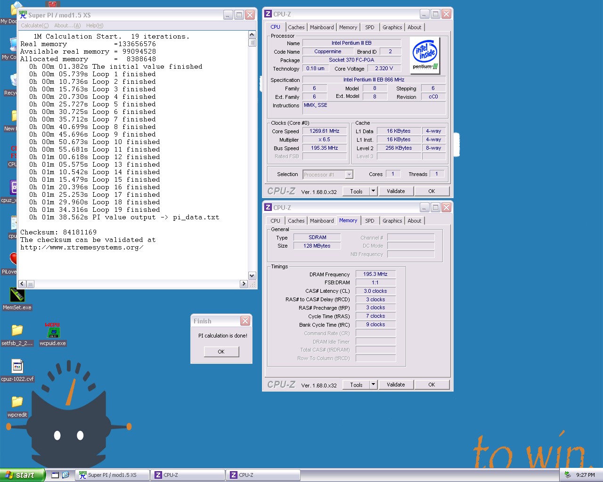Image resolution: width=603 pixels, height=482 pixels.
Task: Select Mainboard tab in bottom CPU-Z window
Action: (x=322, y=221)
